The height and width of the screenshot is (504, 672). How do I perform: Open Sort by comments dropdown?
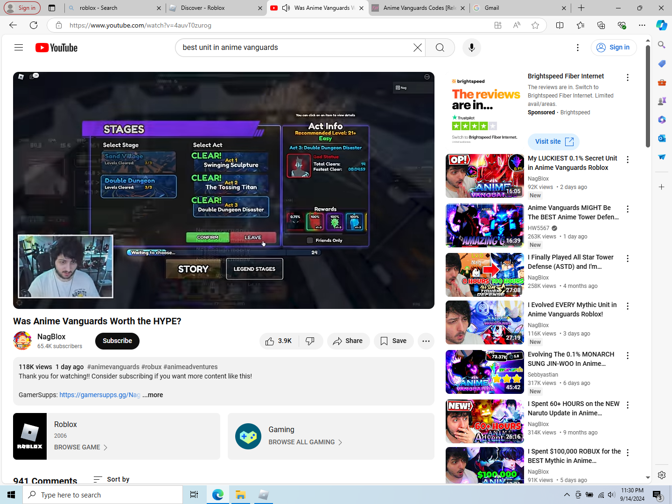[112, 479]
